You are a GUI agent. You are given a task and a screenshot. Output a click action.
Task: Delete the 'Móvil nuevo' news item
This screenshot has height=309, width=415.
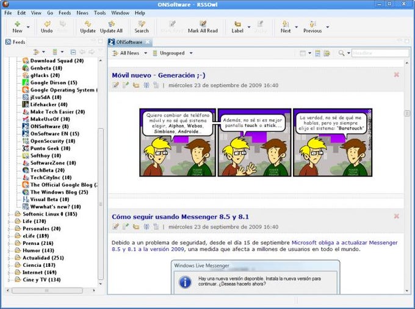[396, 75]
